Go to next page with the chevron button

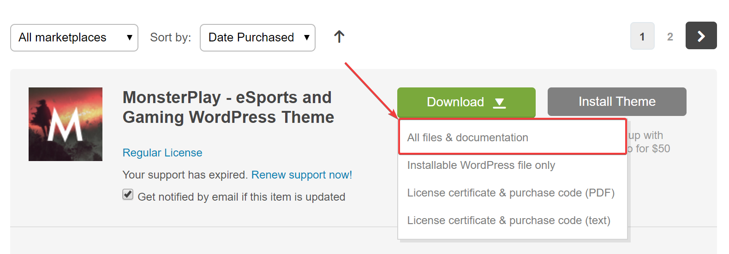pyautogui.click(x=701, y=35)
